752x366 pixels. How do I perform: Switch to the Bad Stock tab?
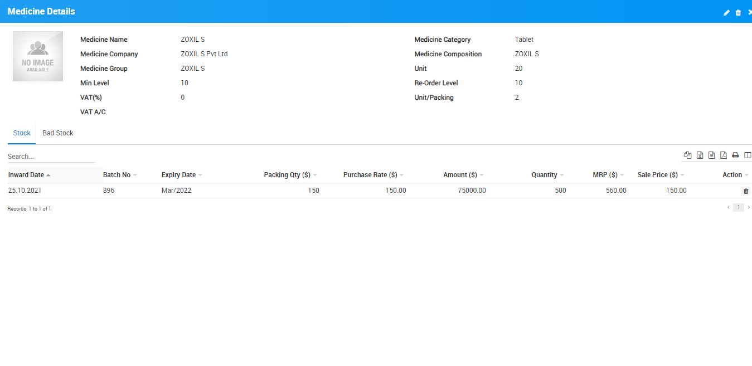[x=58, y=133]
